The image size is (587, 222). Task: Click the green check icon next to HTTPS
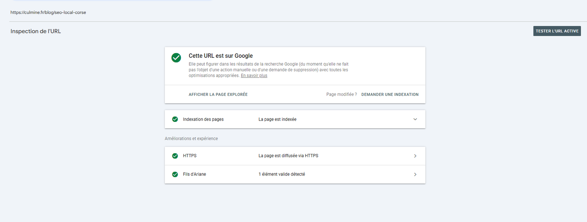[x=175, y=156]
